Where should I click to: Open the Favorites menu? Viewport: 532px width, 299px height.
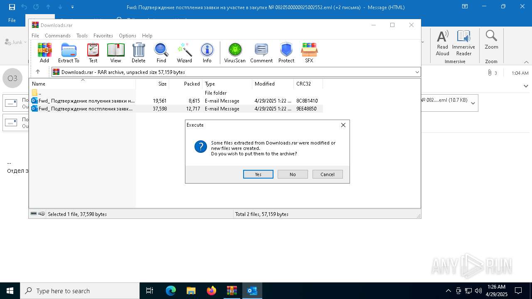point(103,36)
